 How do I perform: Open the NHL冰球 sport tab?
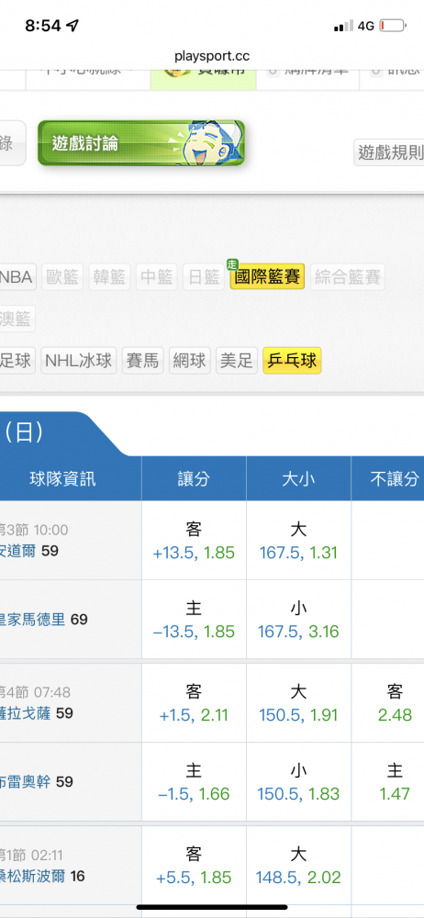click(x=79, y=361)
